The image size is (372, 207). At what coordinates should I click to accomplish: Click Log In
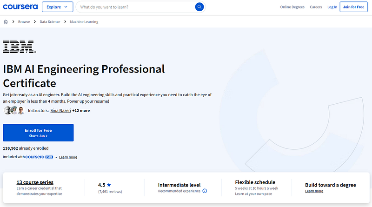tap(332, 7)
